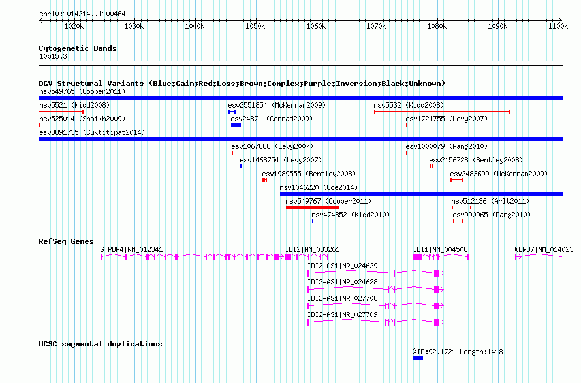The width and height of the screenshot is (581, 383).
Task: Select the esv1989555 (Bentley2008) red block
Action: (x=264, y=180)
